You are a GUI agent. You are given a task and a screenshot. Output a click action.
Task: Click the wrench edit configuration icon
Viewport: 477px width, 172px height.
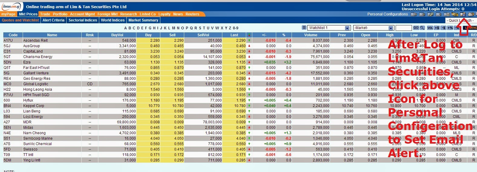pyautogui.click(x=430, y=14)
